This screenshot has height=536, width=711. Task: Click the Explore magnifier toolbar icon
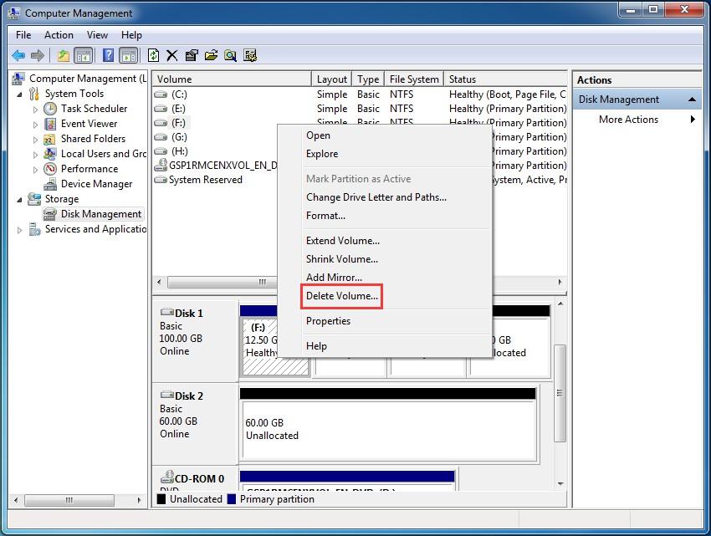230,56
